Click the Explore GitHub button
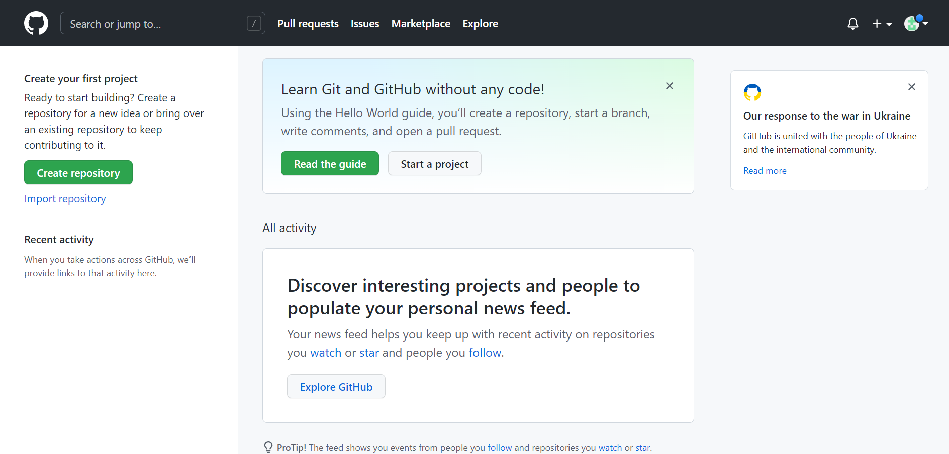 [336, 386]
